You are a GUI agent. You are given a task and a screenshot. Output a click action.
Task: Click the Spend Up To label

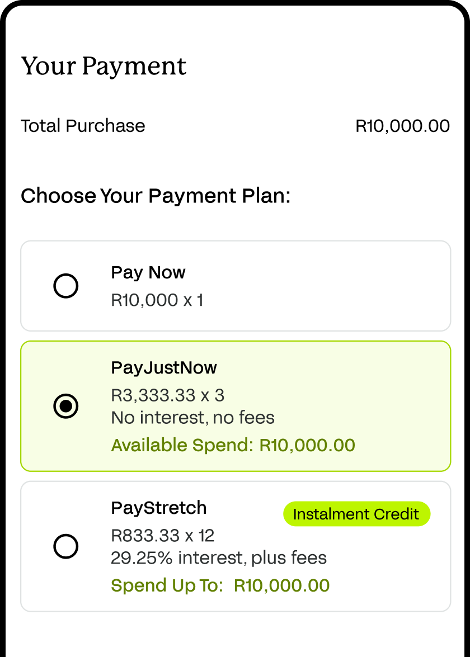click(x=167, y=585)
